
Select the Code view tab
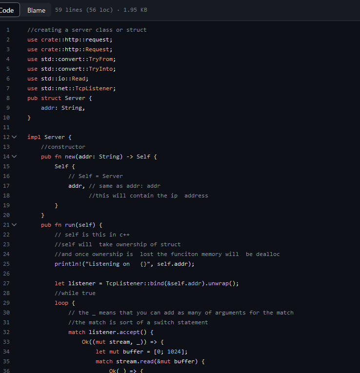[x=7, y=10]
